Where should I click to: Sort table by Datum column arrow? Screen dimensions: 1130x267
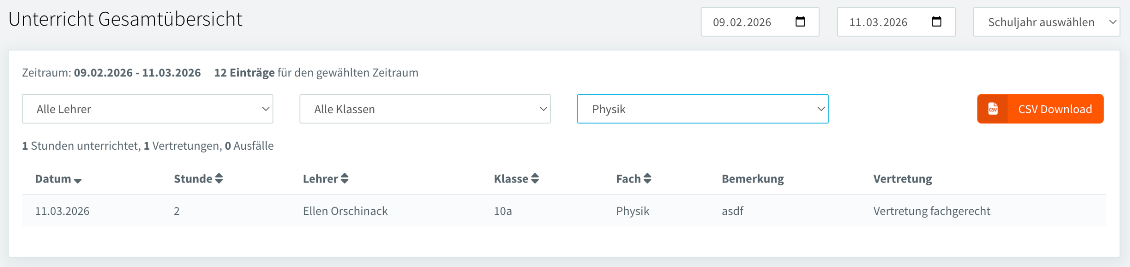(x=78, y=181)
